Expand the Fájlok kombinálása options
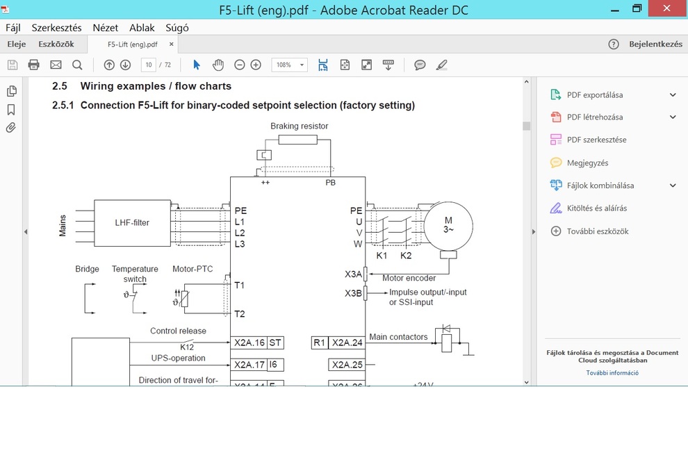 pyautogui.click(x=672, y=186)
